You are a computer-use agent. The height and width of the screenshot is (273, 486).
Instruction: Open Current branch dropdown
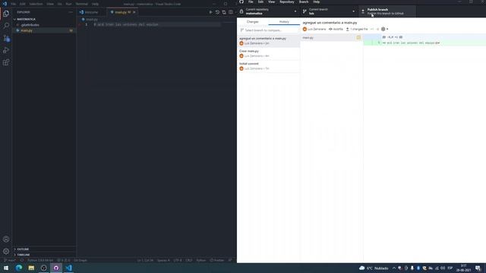pos(329,11)
